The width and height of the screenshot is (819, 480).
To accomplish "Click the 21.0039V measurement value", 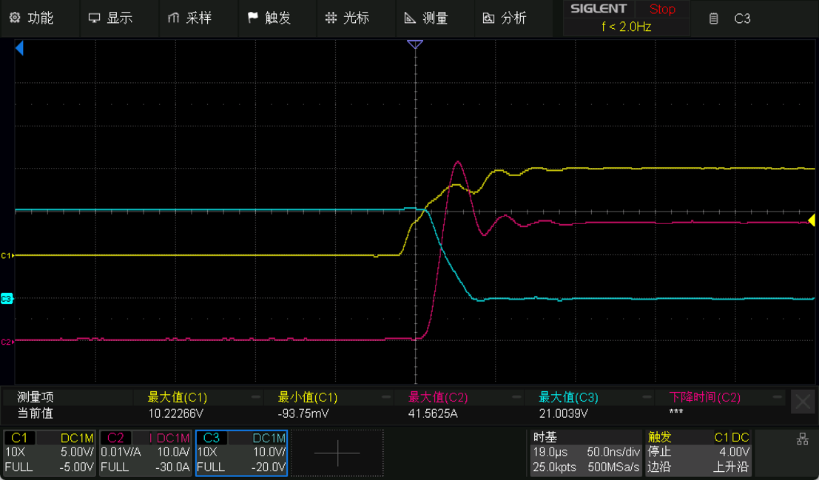I will (x=563, y=413).
